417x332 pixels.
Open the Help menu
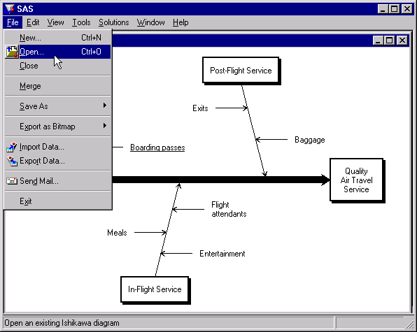coord(181,22)
